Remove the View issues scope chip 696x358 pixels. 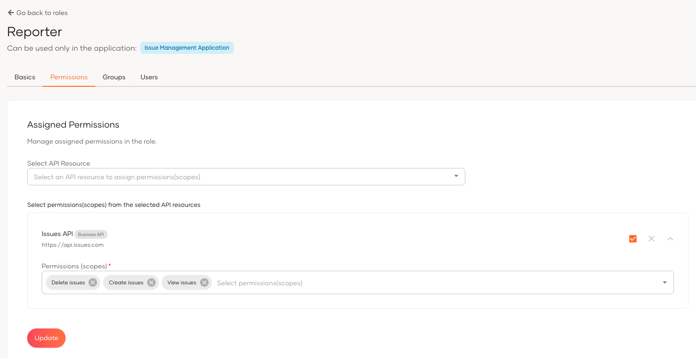[x=204, y=282]
